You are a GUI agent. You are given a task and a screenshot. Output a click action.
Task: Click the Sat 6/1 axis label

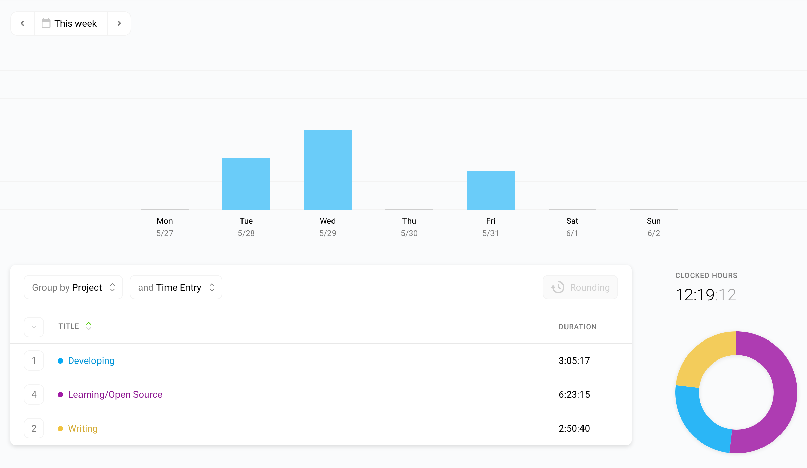[572, 227]
